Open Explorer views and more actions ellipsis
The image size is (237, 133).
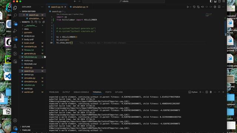click(x=42, y=7)
